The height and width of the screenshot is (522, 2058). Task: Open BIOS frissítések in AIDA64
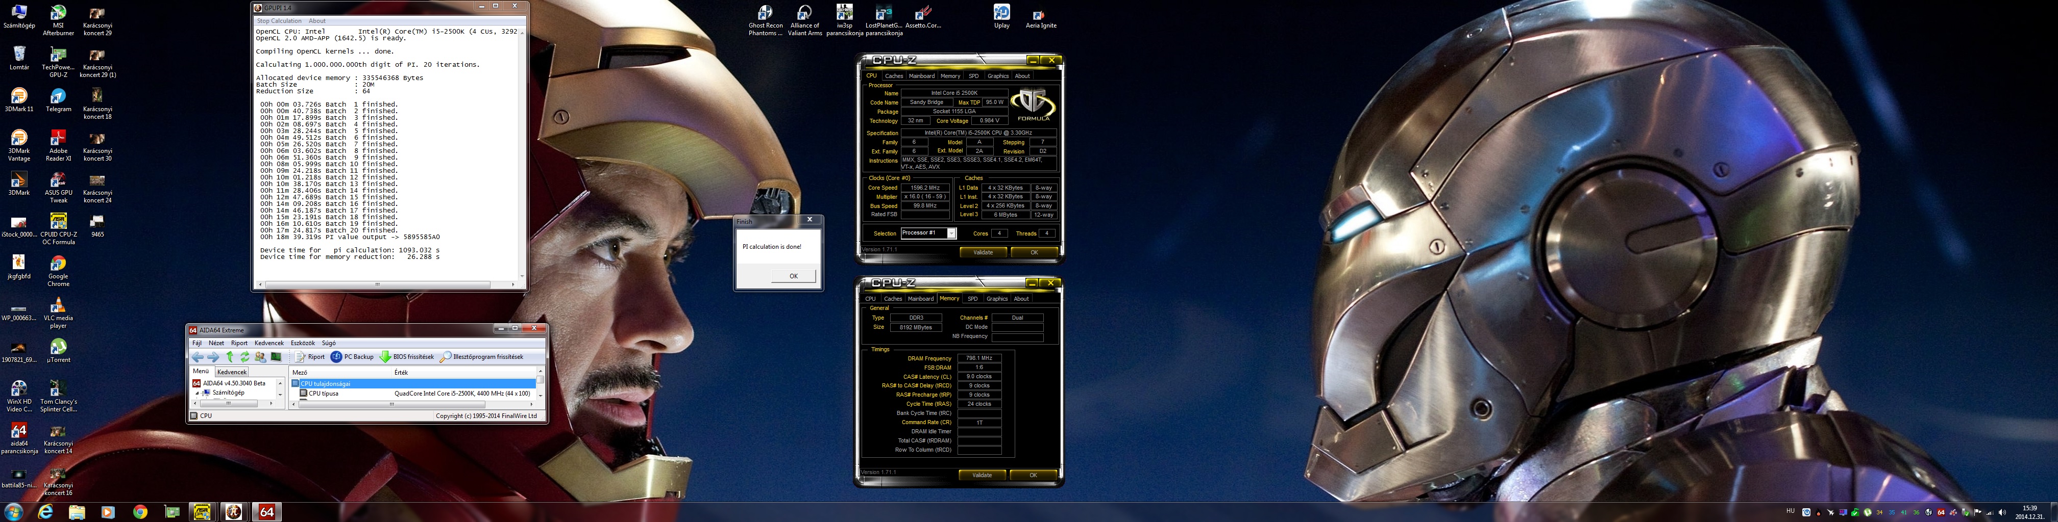click(x=407, y=357)
